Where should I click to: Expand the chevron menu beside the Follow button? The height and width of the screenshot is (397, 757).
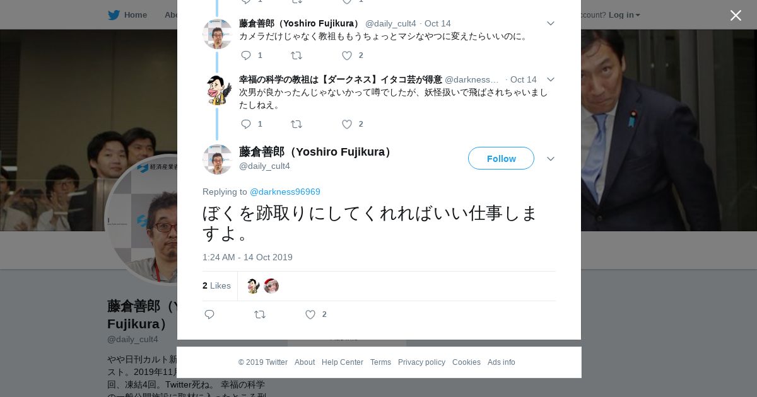point(550,159)
